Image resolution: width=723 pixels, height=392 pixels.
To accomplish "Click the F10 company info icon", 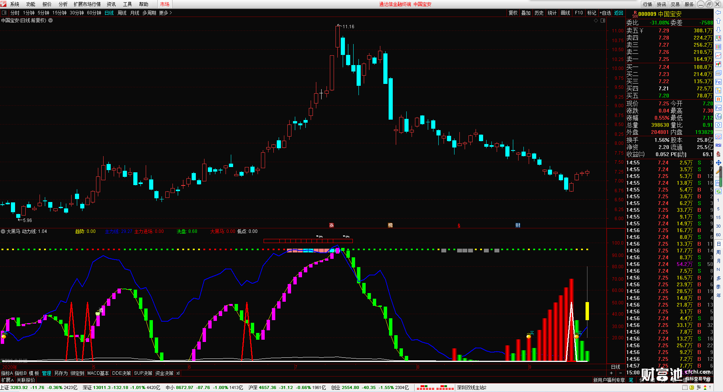I will (x=718, y=82).
